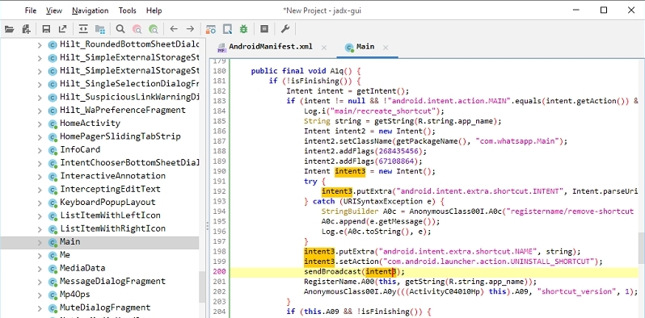Select InteractiveAnnotation class in tree
Screen dimensions: 645x318
click(112, 176)
